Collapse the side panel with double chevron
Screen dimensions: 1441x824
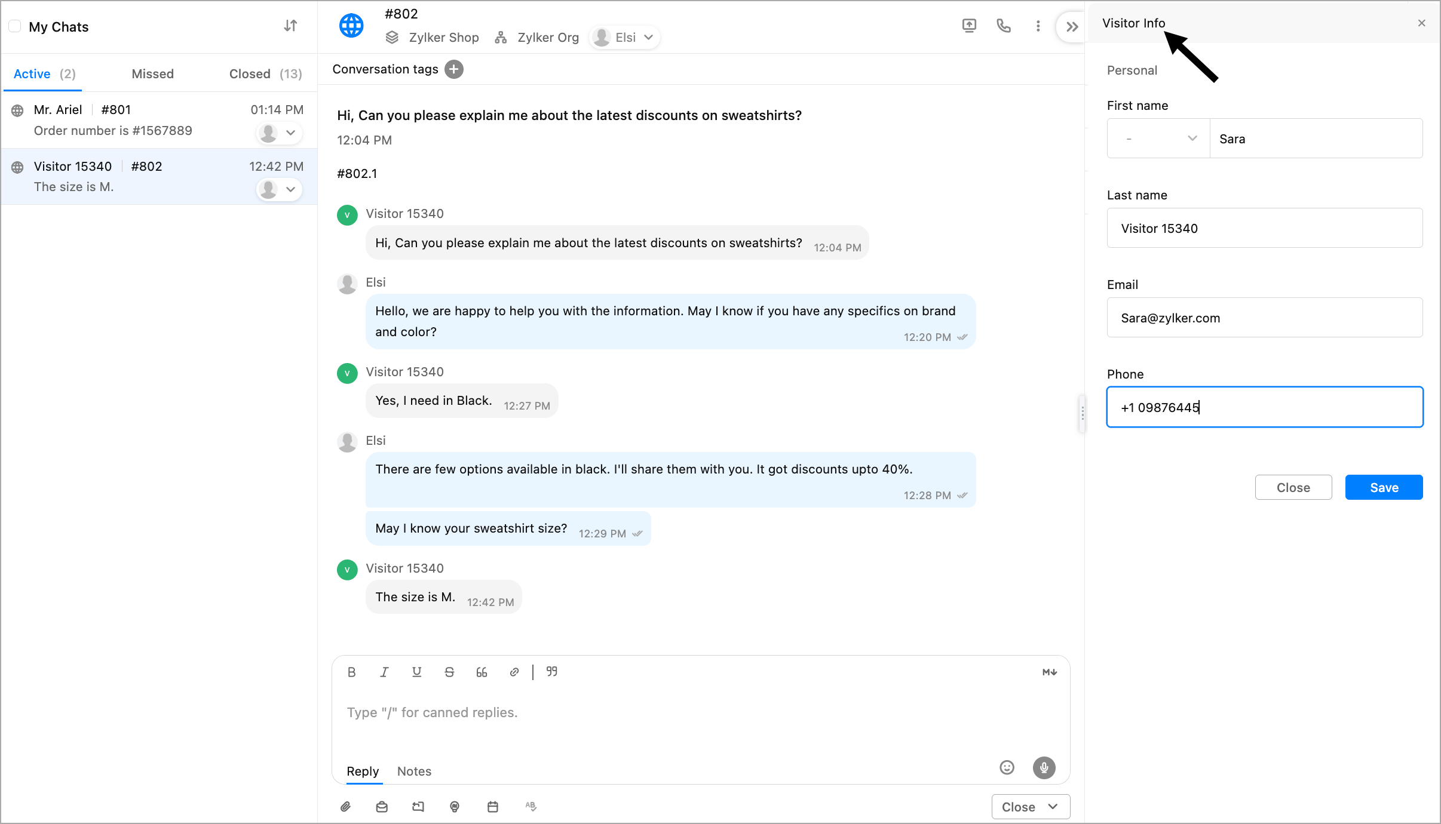(x=1072, y=27)
